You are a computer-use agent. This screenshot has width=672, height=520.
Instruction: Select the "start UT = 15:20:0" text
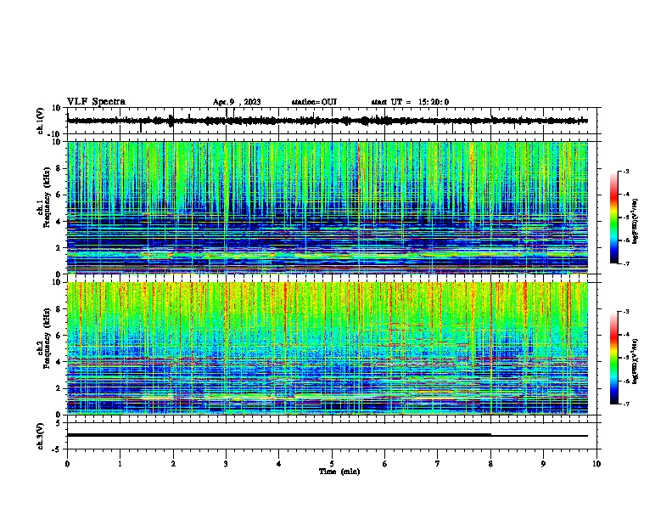tap(410, 102)
